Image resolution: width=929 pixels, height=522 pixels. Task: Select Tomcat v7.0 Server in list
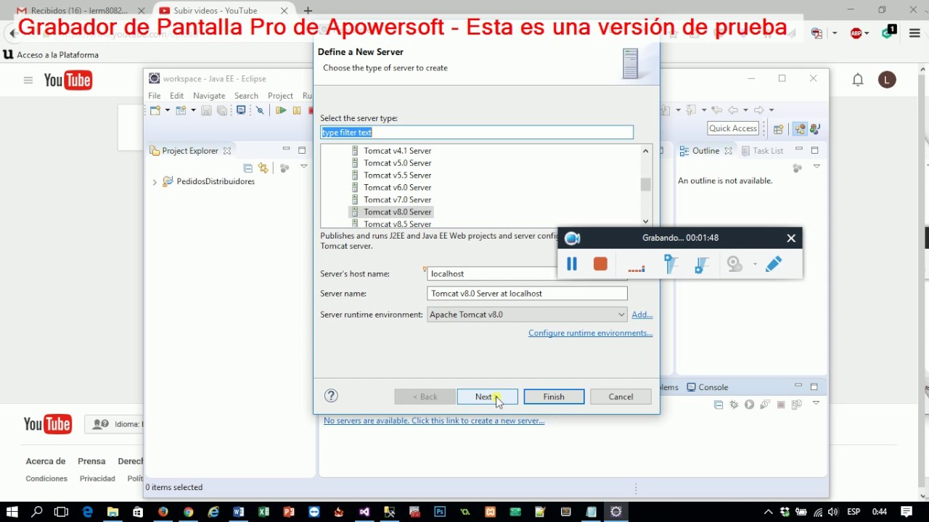pyautogui.click(x=397, y=199)
